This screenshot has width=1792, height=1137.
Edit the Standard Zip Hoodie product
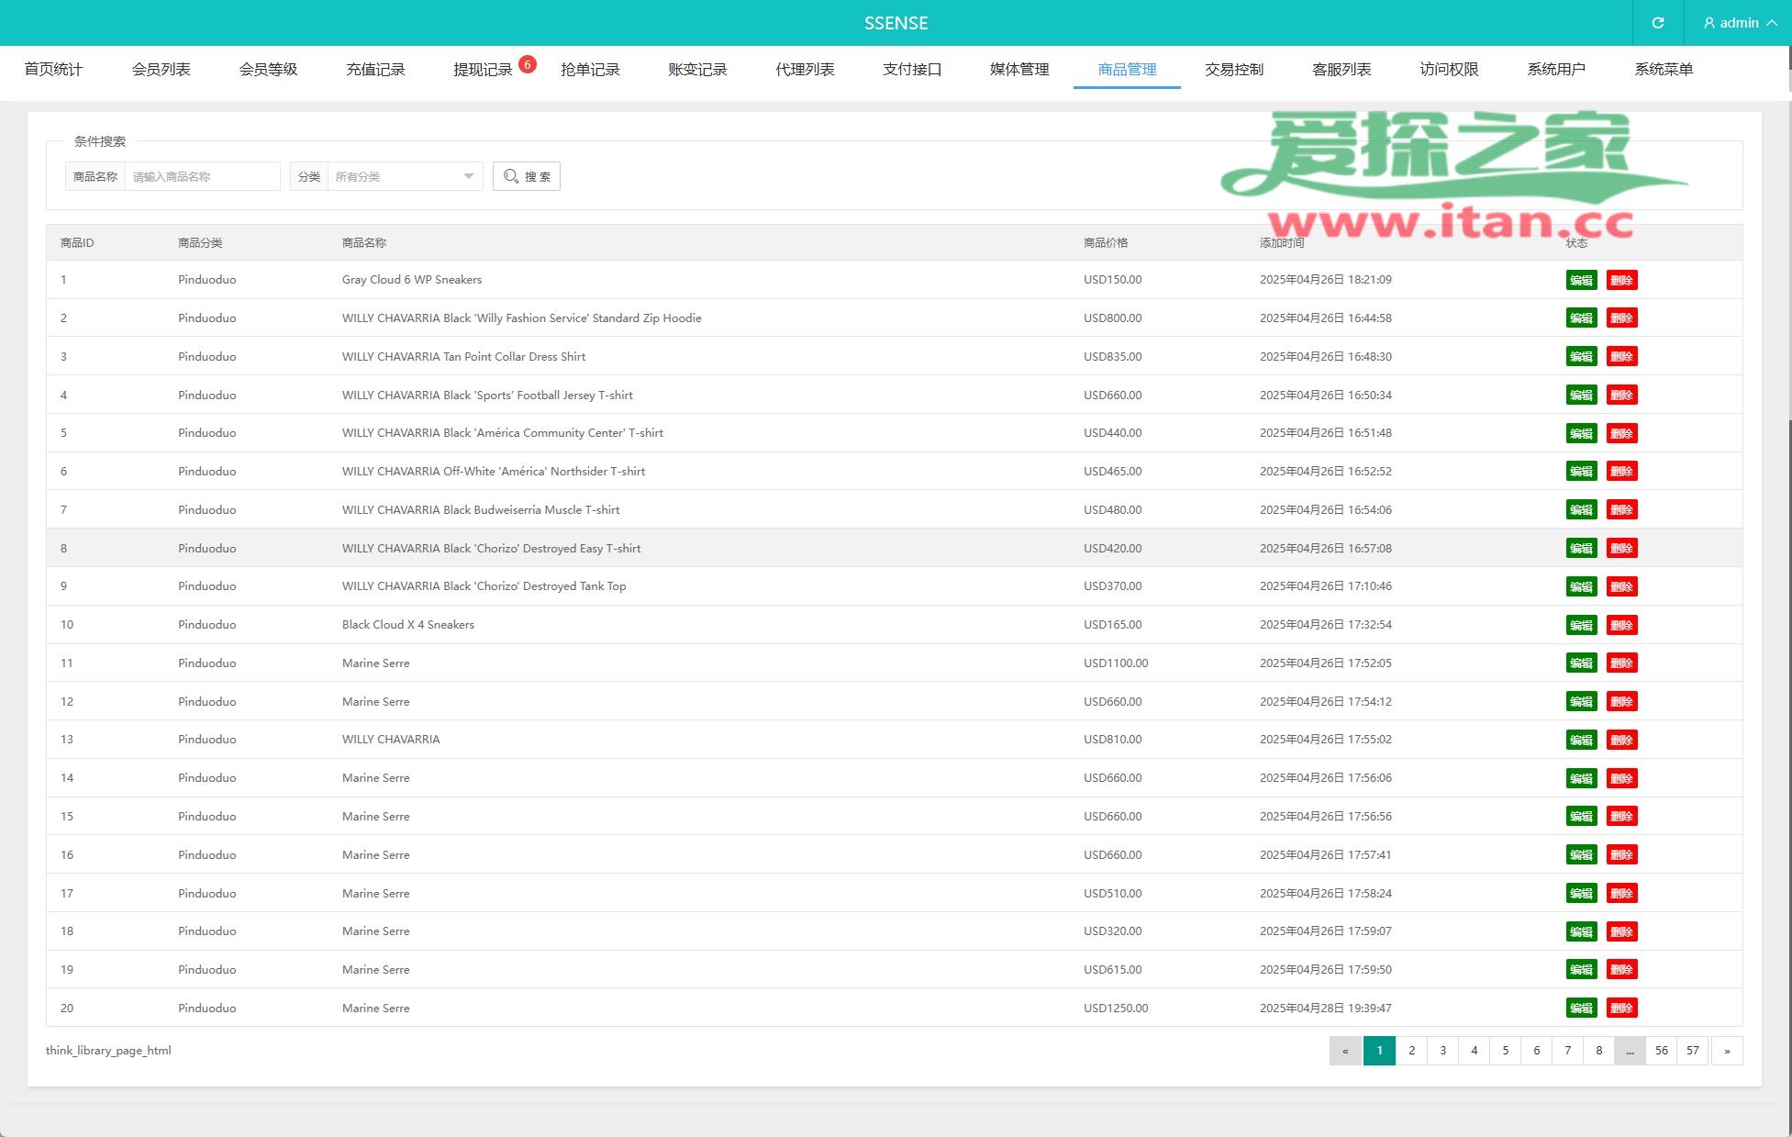click(x=1581, y=318)
